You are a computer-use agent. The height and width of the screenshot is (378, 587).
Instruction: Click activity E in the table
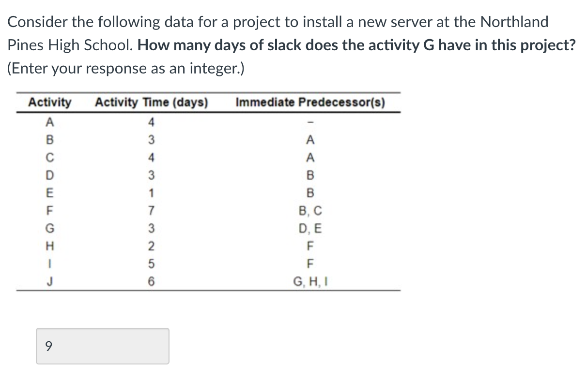tap(49, 192)
